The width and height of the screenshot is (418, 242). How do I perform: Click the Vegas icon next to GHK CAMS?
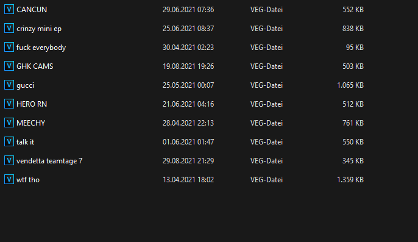click(9, 66)
